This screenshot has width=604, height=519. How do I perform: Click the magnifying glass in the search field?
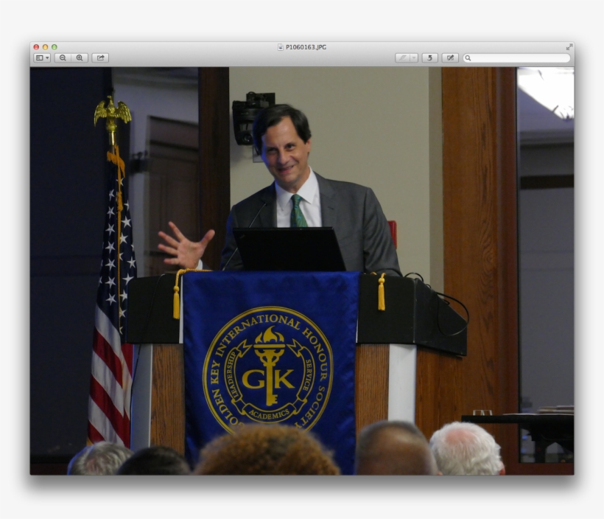468,58
